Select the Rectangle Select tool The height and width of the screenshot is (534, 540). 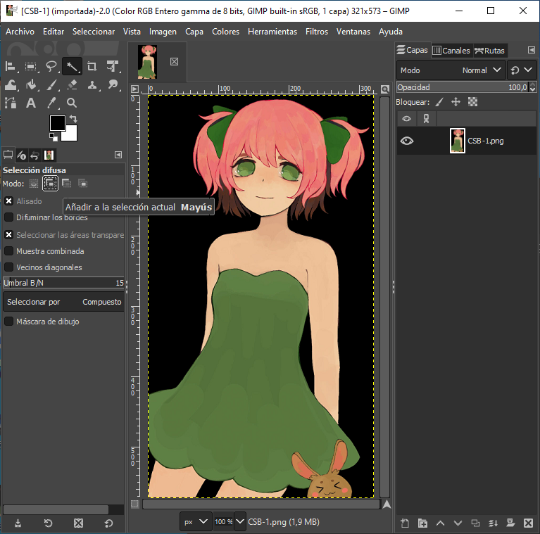tap(31, 66)
